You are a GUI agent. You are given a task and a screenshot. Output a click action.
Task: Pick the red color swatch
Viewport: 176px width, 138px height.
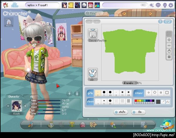pyautogui.click(x=136, y=101)
